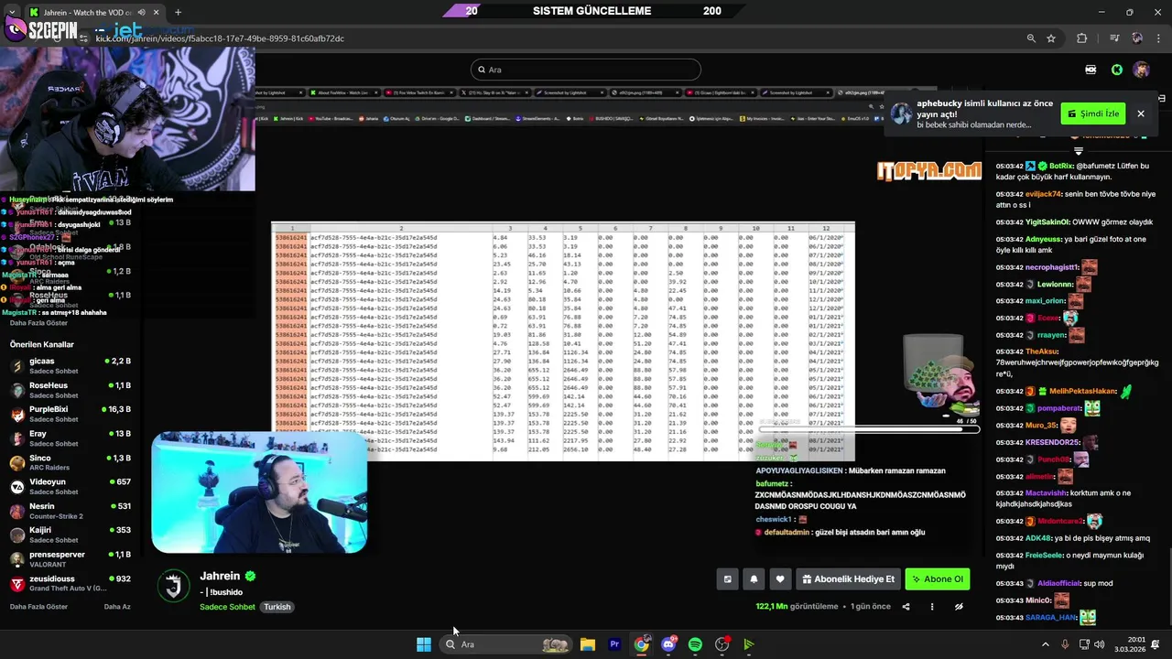Share this VOD using the share icon

click(x=906, y=607)
